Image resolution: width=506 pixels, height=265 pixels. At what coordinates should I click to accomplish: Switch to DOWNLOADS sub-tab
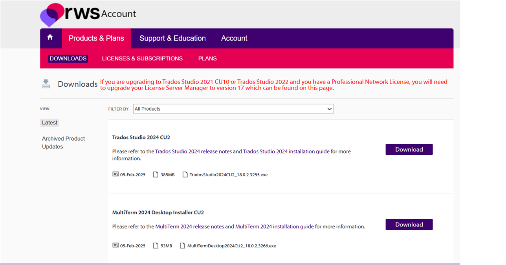pos(68,58)
